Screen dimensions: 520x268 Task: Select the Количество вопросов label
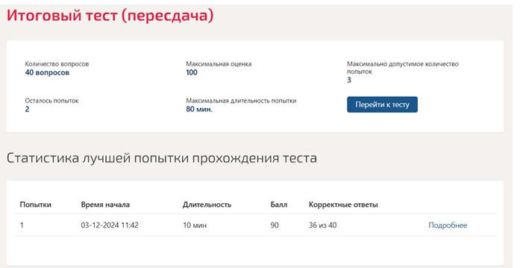click(57, 64)
